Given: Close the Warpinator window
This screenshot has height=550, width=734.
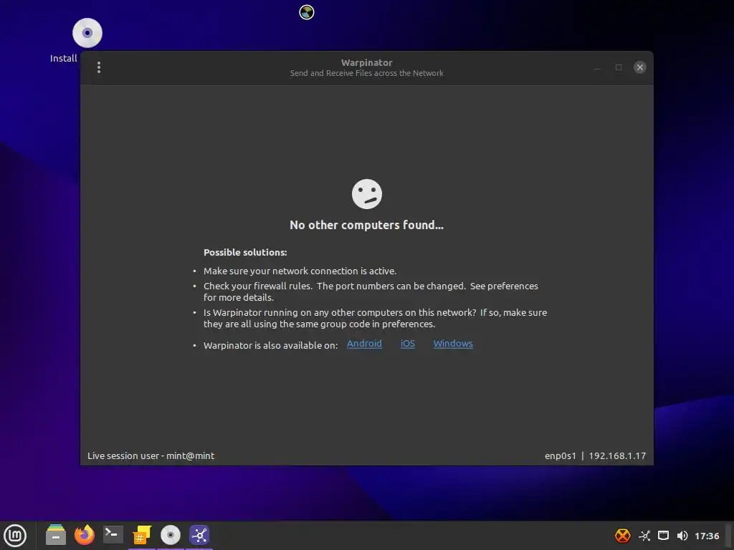Looking at the screenshot, I should coord(640,67).
